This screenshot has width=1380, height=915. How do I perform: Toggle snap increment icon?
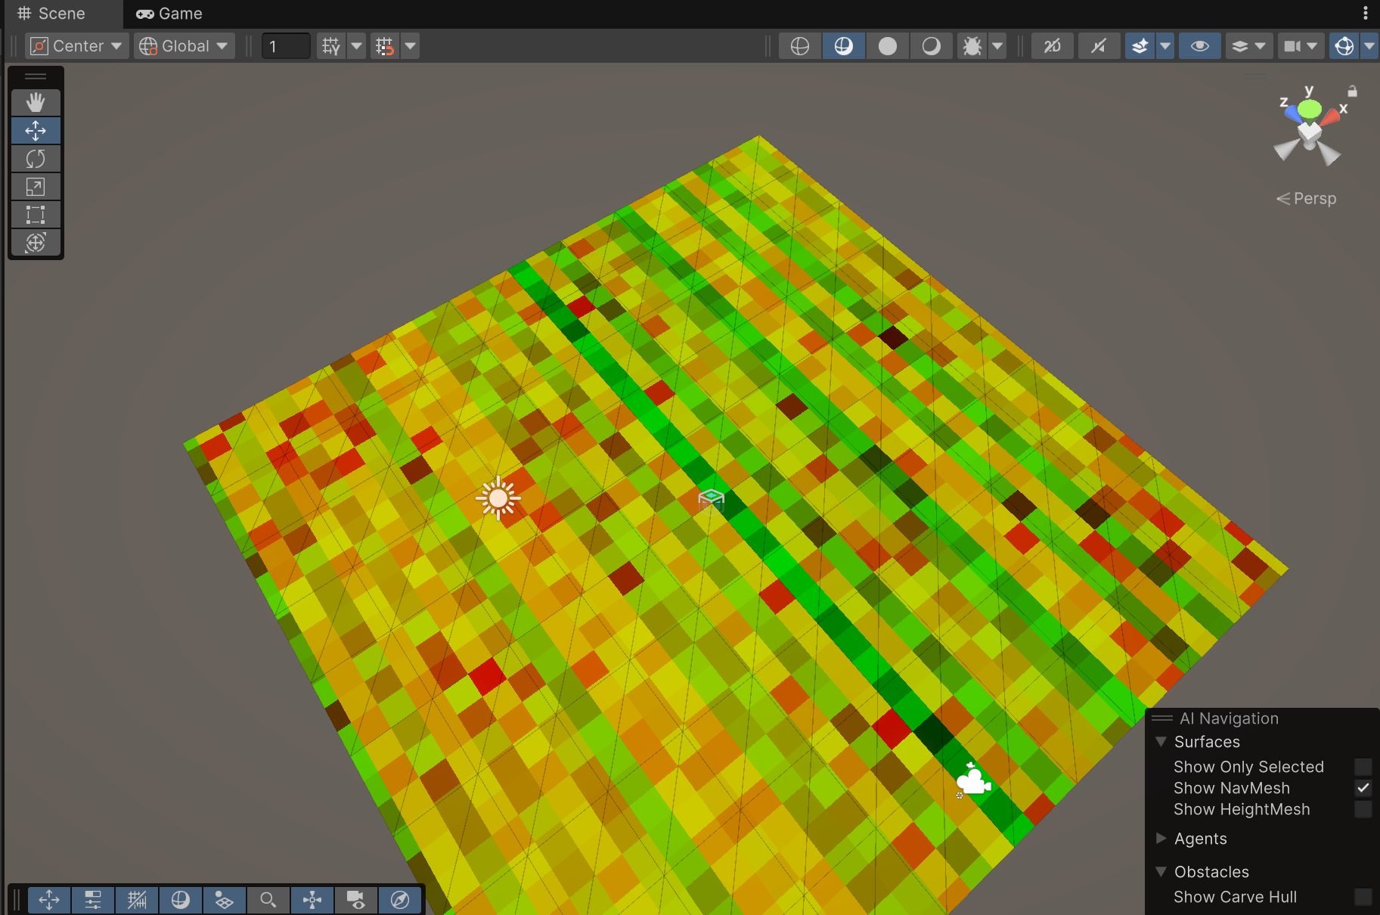(x=385, y=46)
